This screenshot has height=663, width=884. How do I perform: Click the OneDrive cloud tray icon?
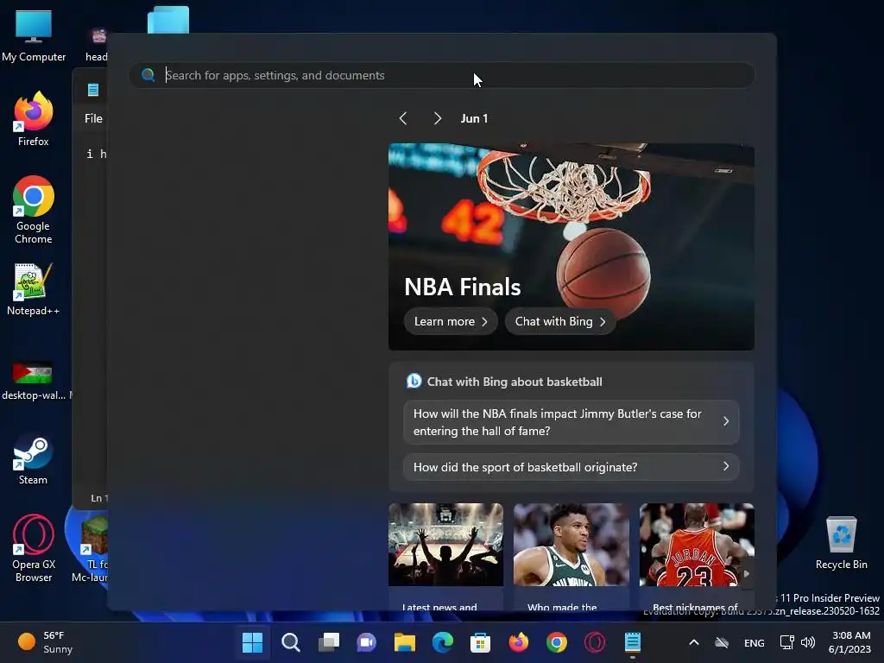tap(722, 642)
